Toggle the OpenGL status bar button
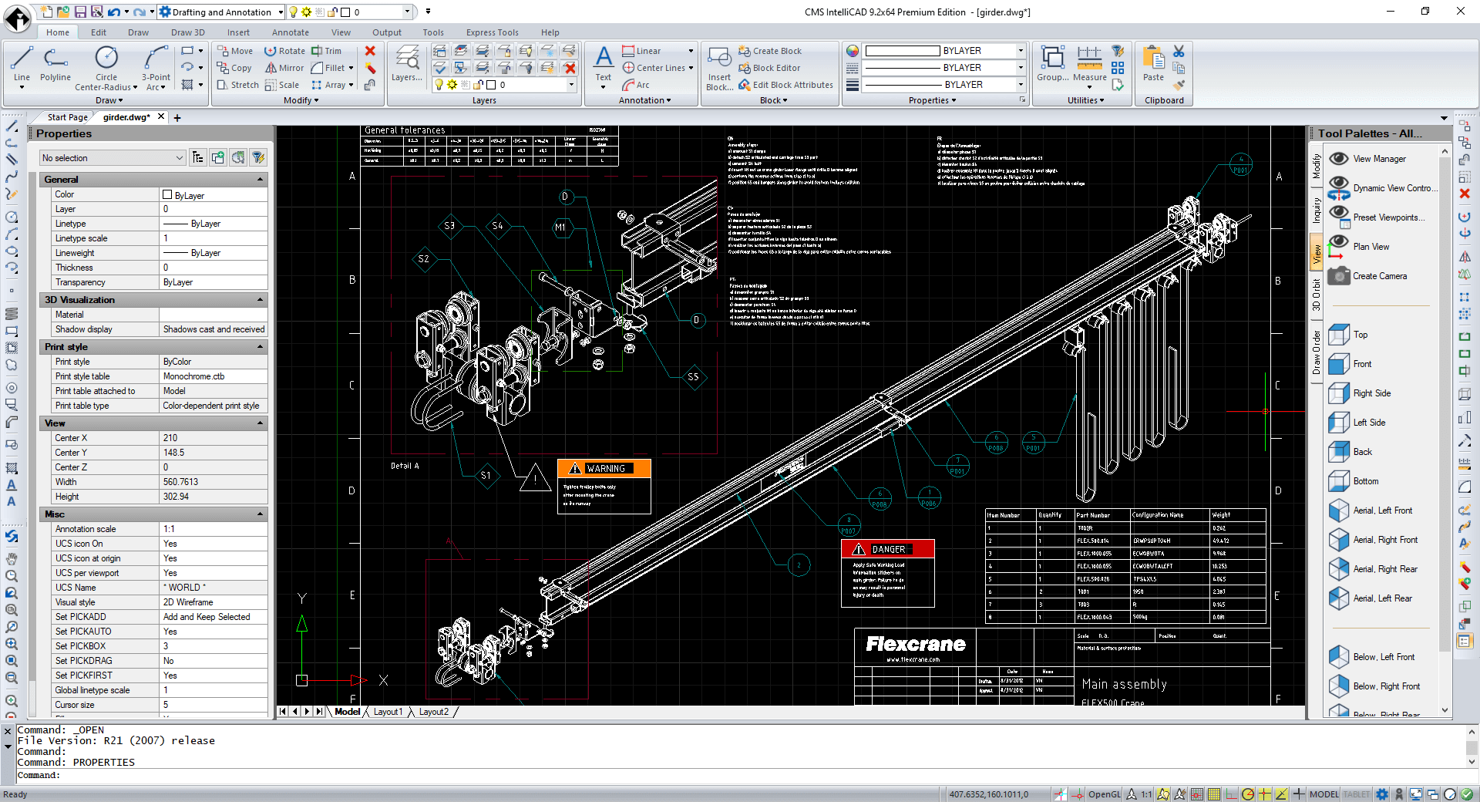The width and height of the screenshot is (1480, 802). coord(1104,794)
